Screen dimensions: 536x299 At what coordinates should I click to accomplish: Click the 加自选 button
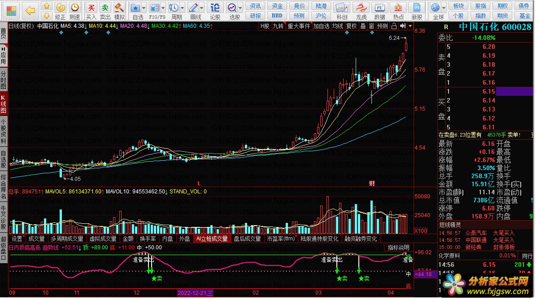(321, 26)
